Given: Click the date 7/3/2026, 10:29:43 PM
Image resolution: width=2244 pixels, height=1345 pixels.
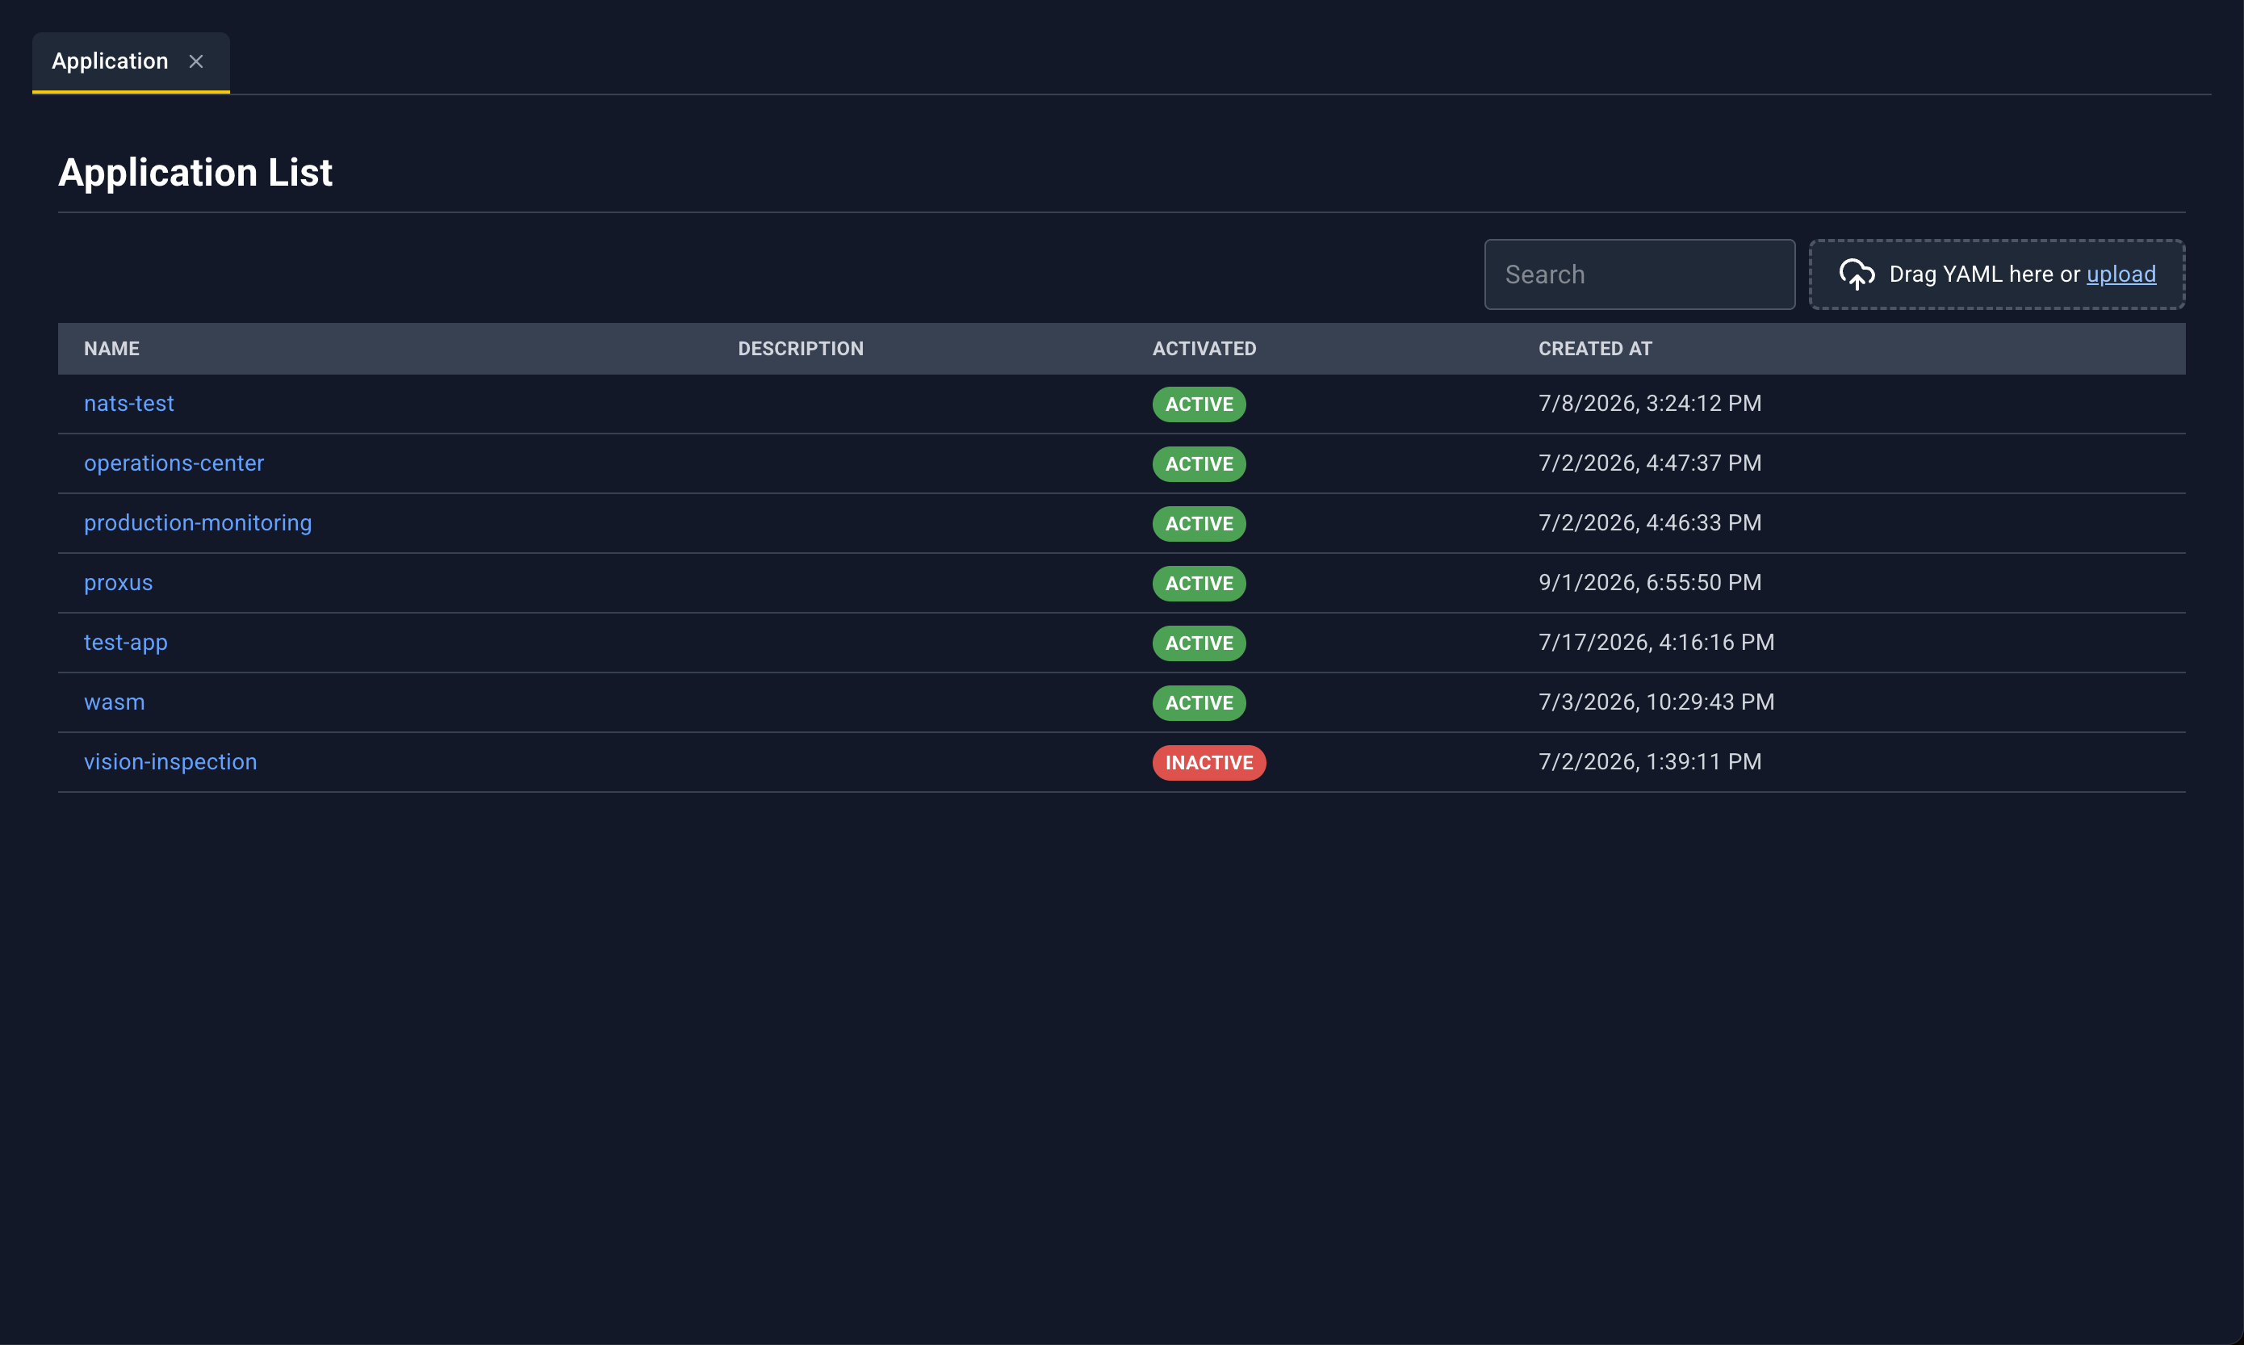Looking at the screenshot, I should (1656, 702).
